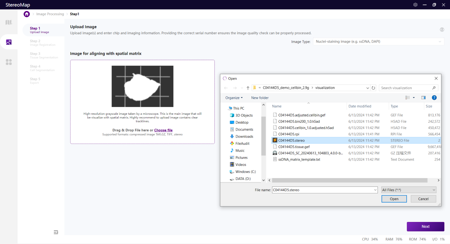Click the Open button
Screen dimensions: 450x244
394,199
